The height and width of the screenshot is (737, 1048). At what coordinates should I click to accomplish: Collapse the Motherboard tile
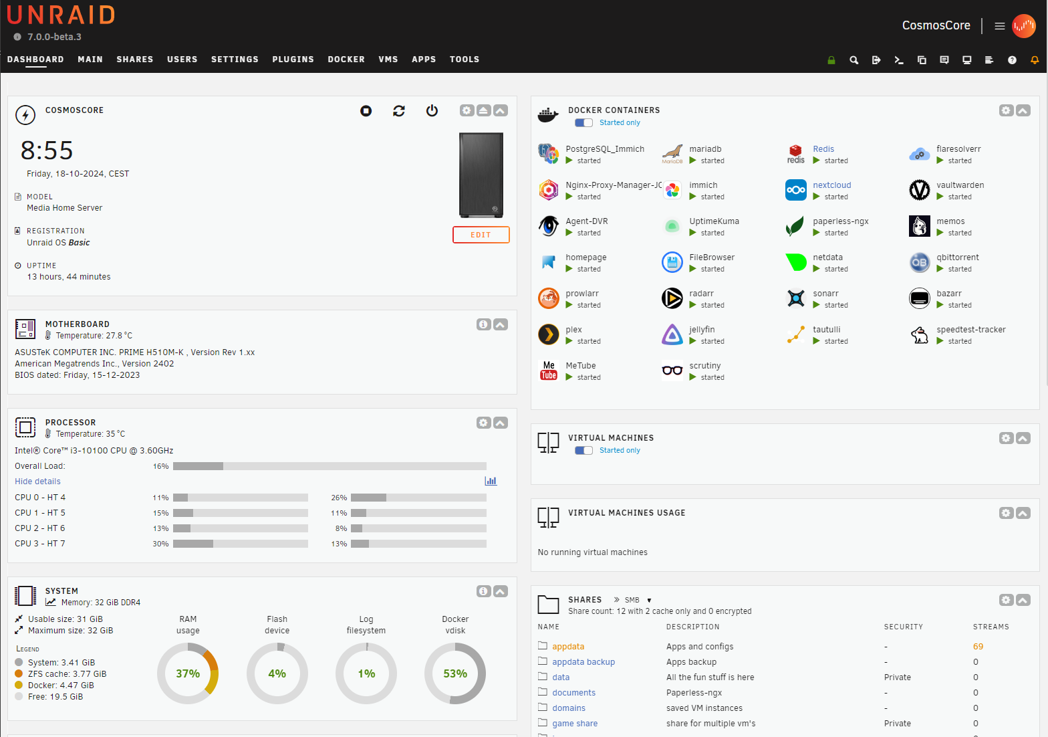(x=501, y=324)
